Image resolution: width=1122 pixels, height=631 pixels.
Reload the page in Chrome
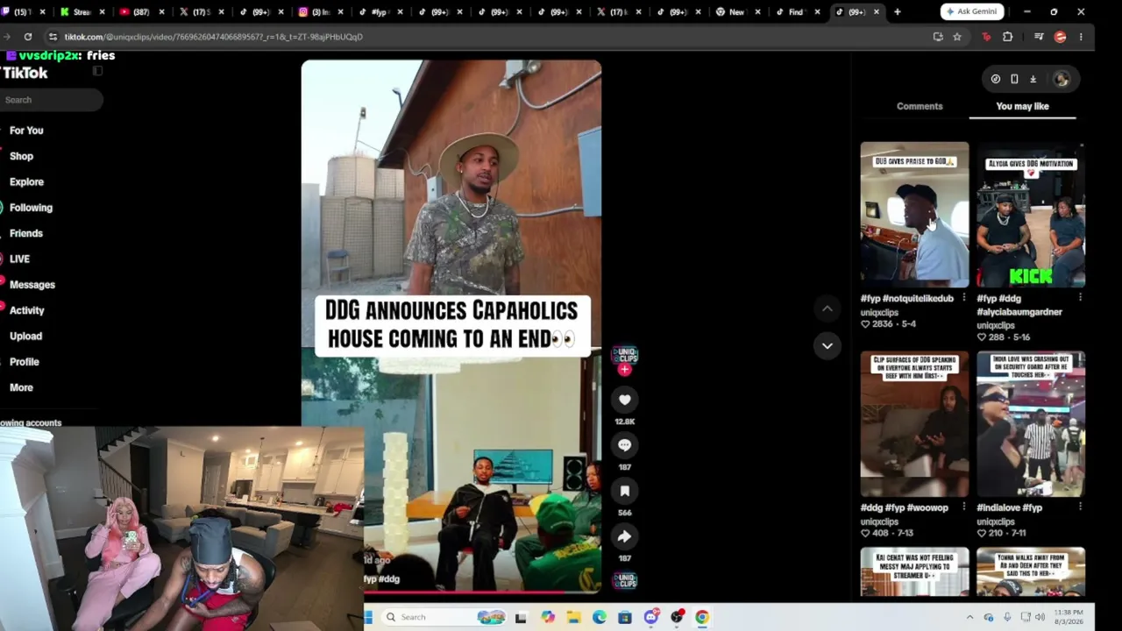(x=28, y=37)
